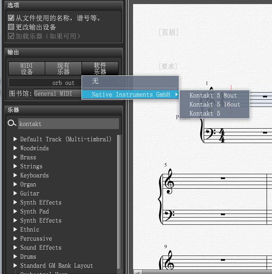The width and height of the screenshot is (272, 274).
Task: Choose Kontakt 5 16out plugin
Action: click(x=215, y=104)
